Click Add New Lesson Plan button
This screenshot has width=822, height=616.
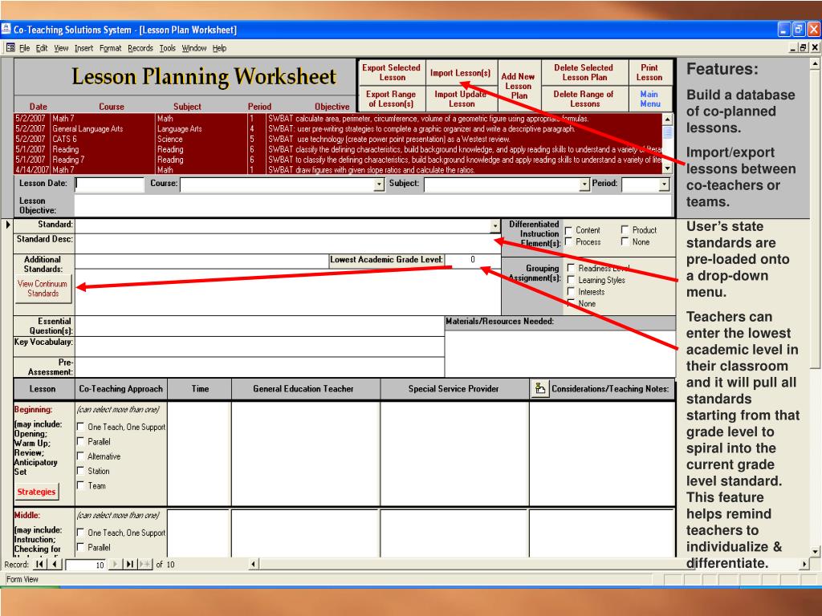point(519,86)
